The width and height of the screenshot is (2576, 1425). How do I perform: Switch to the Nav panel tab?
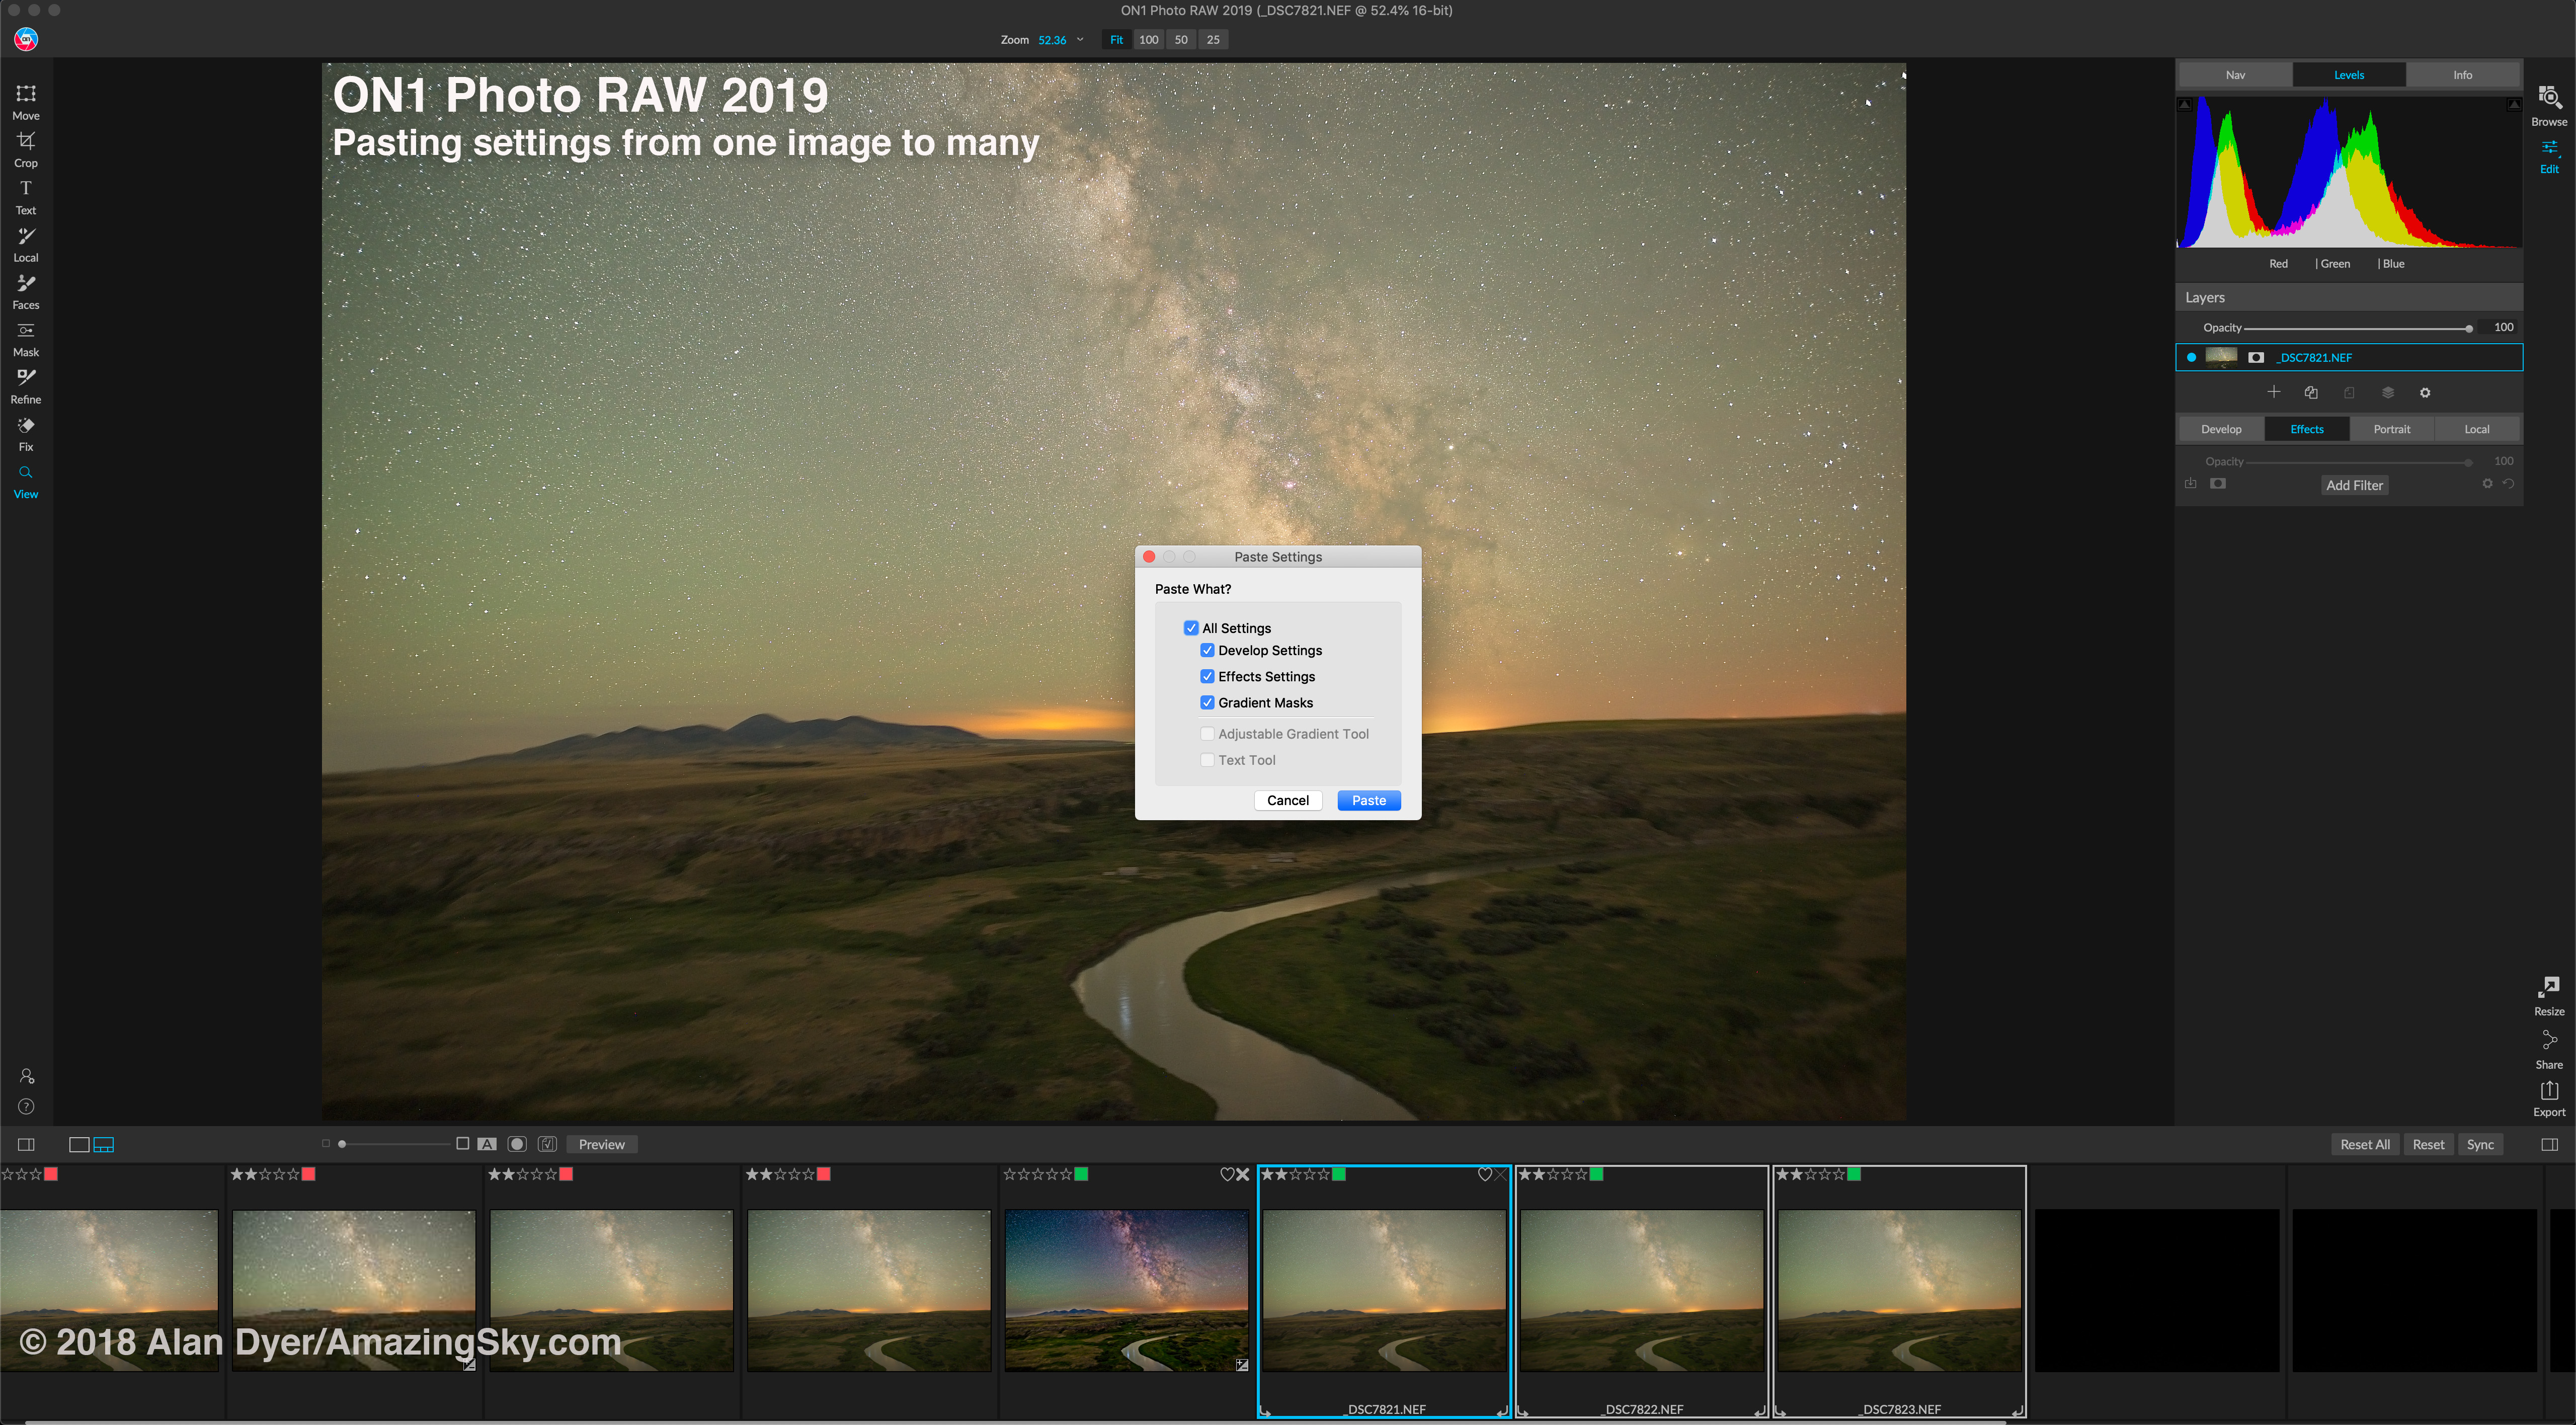[x=2235, y=75]
